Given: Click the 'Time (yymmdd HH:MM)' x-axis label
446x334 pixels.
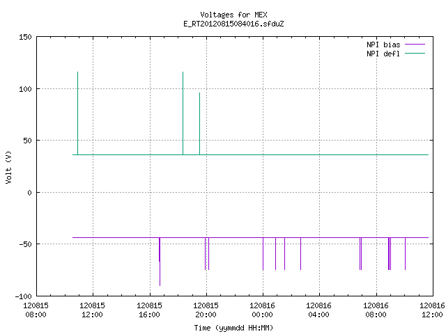Looking at the screenshot, I should tap(233, 328).
